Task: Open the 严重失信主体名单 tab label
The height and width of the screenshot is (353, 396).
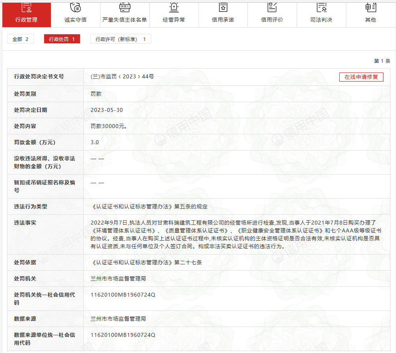Action: coord(125,20)
